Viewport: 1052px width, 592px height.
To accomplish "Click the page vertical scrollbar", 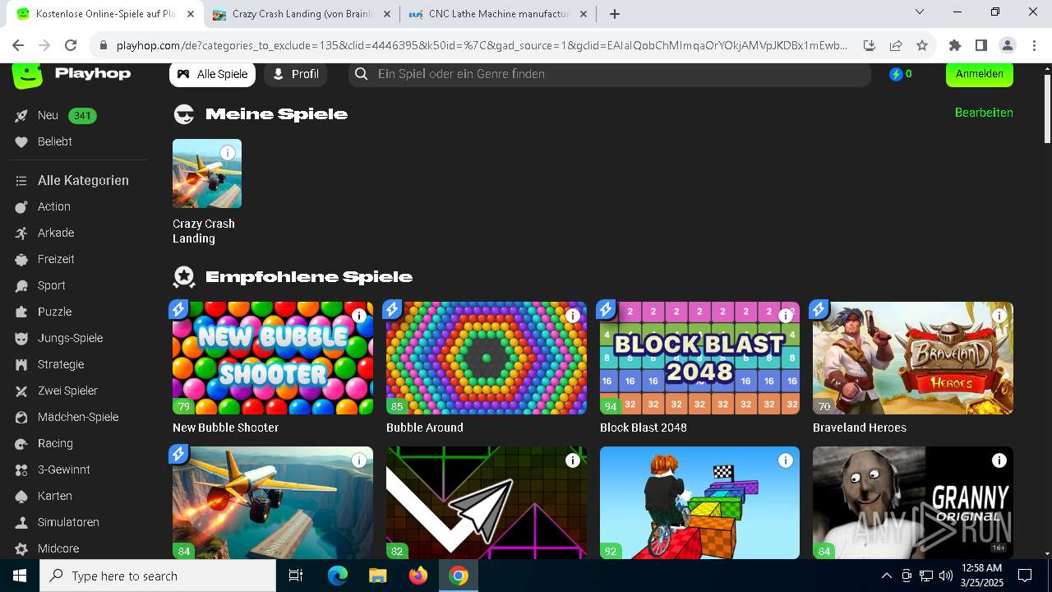I will click(1046, 109).
